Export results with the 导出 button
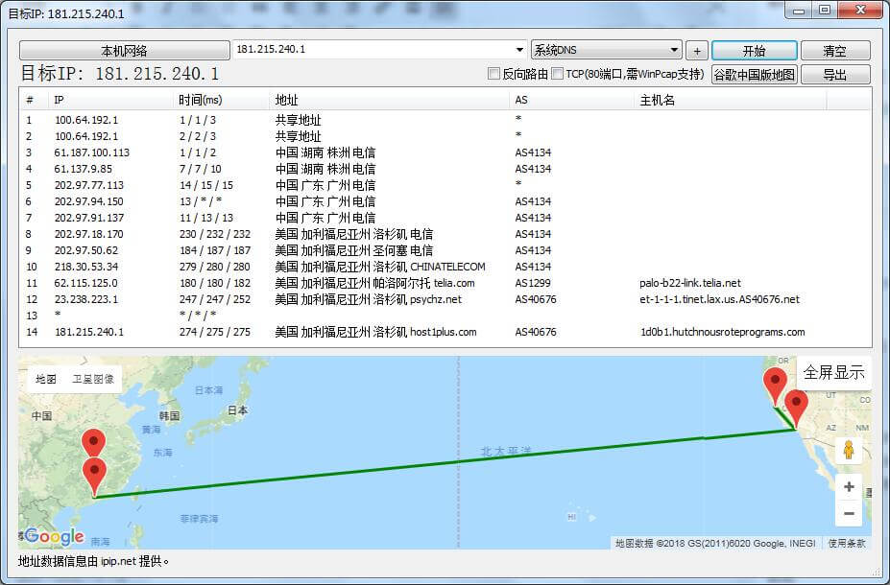The height and width of the screenshot is (585, 890). click(x=834, y=73)
